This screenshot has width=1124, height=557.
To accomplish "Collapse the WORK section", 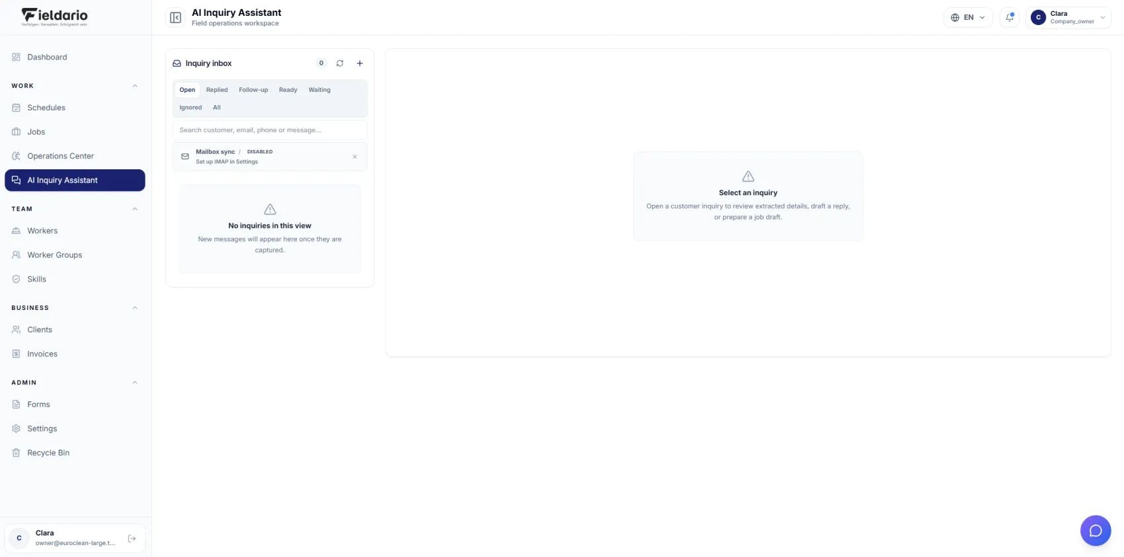I will point(135,86).
